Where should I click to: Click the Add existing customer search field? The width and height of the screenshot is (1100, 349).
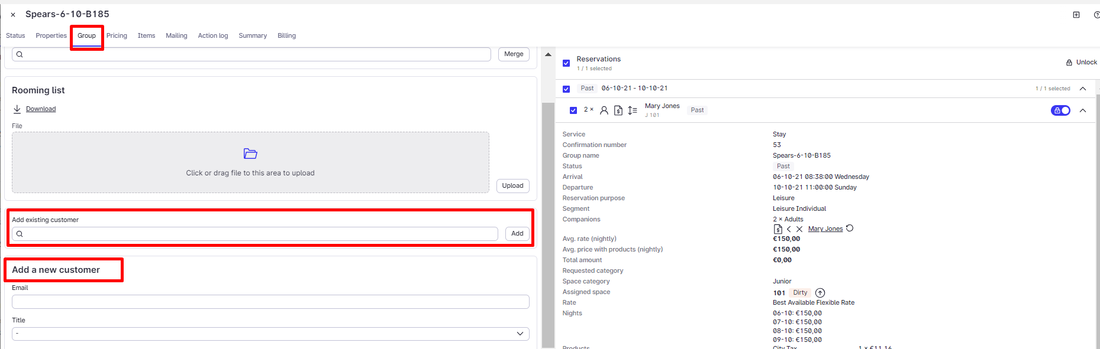click(254, 234)
